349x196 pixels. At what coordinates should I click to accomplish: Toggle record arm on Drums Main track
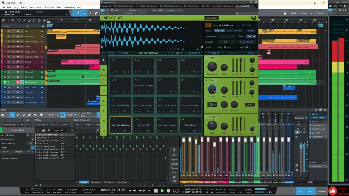(x=18, y=82)
